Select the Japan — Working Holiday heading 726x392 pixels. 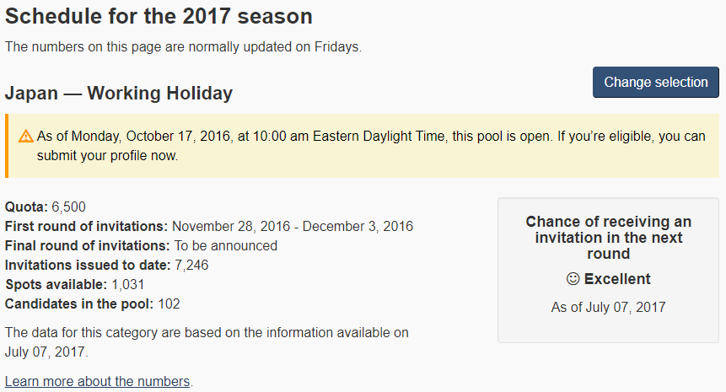pyautogui.click(x=119, y=93)
